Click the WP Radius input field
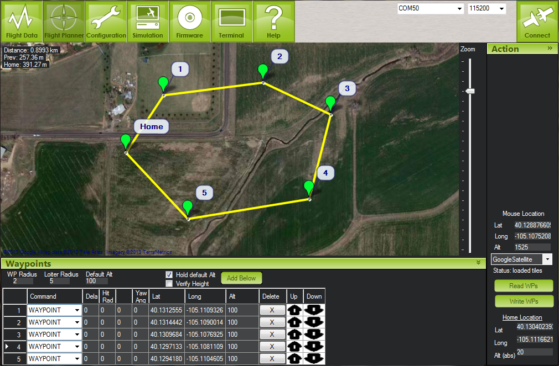The image size is (559, 366). (x=23, y=281)
